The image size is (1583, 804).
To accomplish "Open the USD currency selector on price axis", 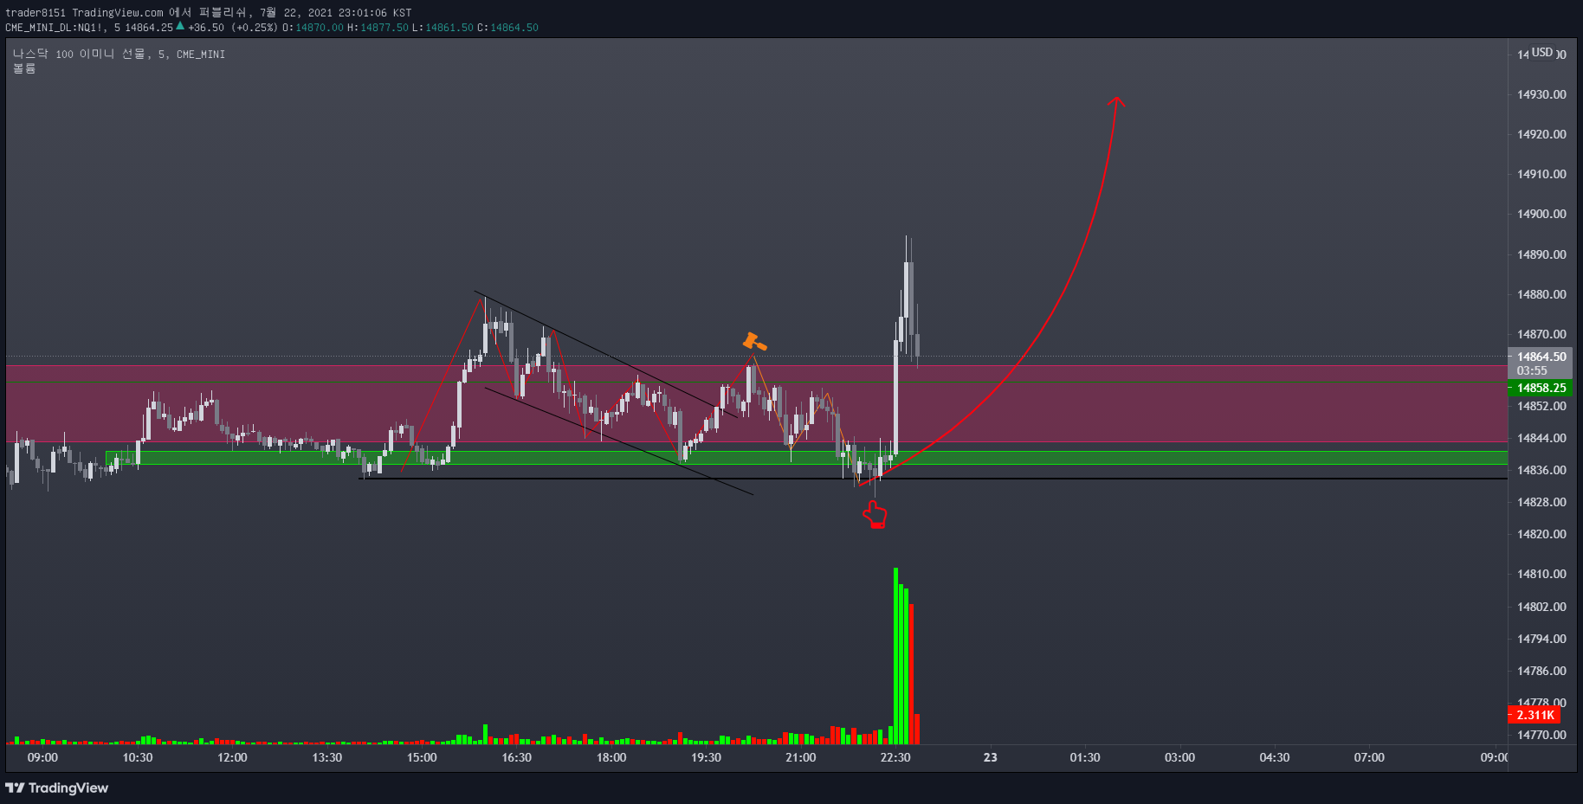I will coord(1542,52).
